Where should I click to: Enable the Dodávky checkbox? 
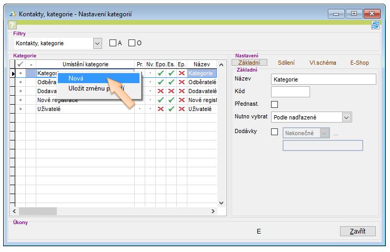pyautogui.click(x=274, y=132)
